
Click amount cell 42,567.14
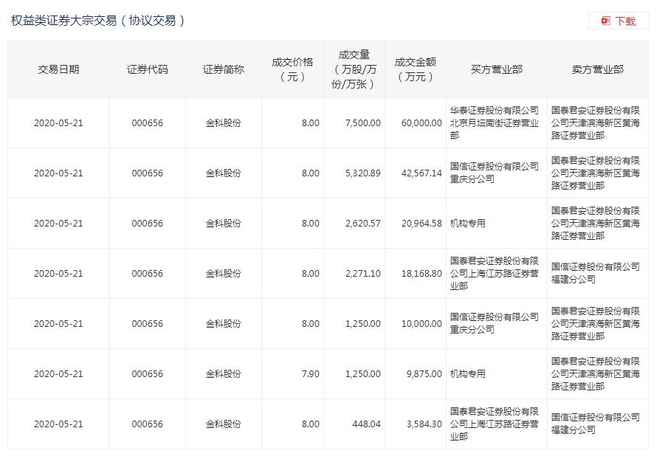[421, 173]
